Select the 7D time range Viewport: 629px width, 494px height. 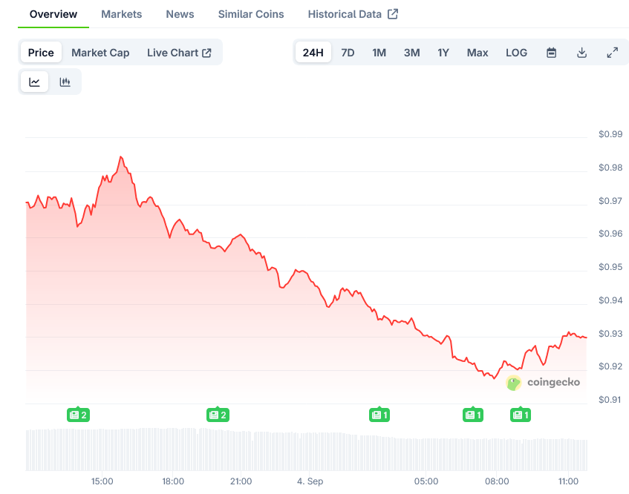pyautogui.click(x=348, y=53)
